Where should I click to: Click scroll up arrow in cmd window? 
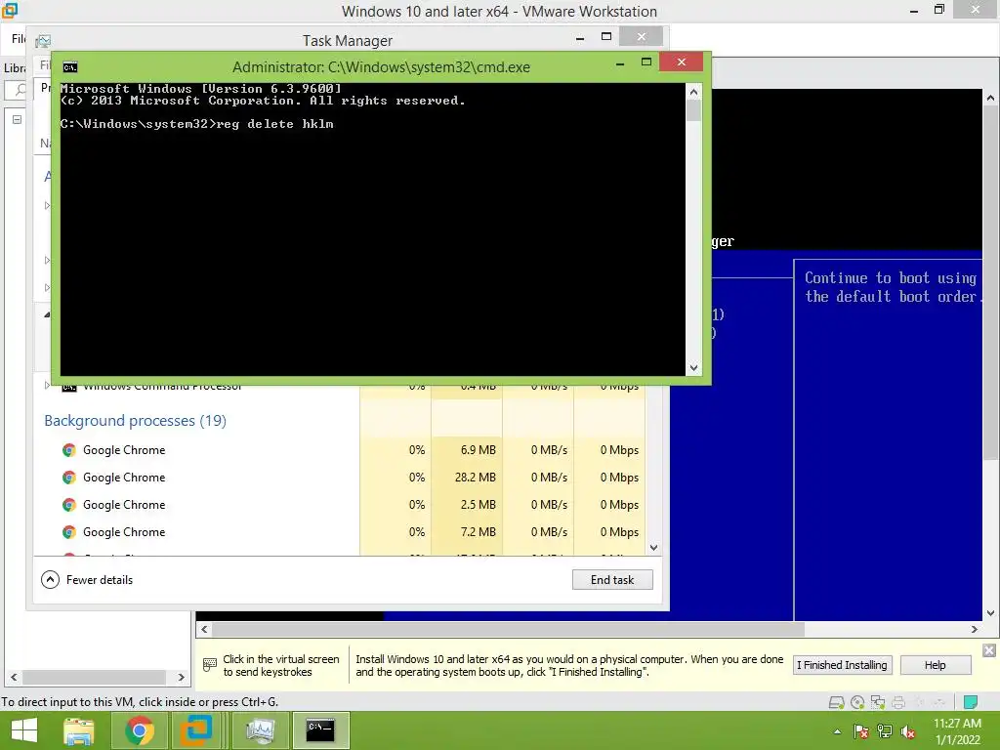pyautogui.click(x=694, y=92)
